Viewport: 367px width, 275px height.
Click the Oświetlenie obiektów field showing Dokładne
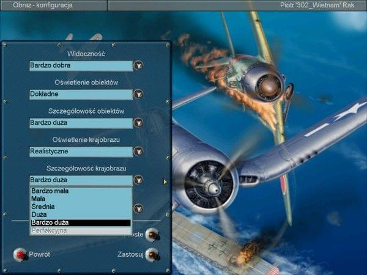(x=81, y=94)
